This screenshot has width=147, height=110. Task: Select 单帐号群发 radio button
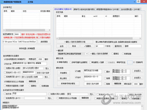(58, 62)
